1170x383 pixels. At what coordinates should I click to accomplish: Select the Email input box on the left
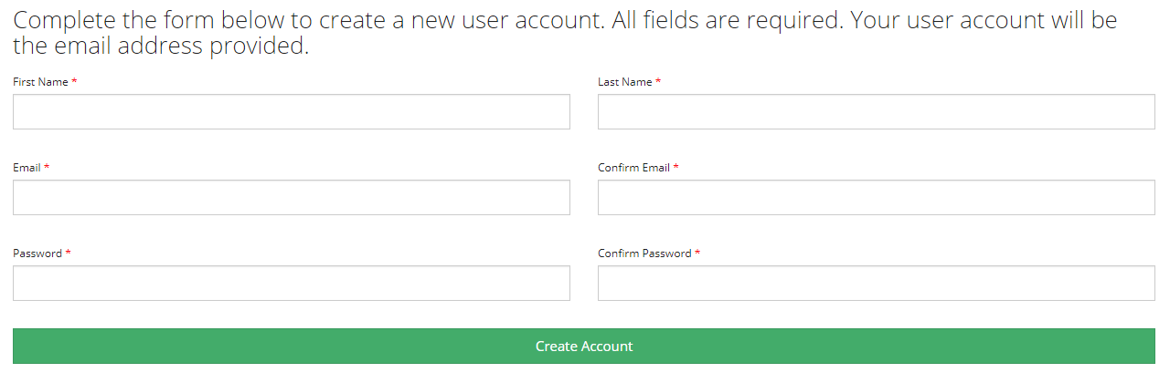[291, 198]
